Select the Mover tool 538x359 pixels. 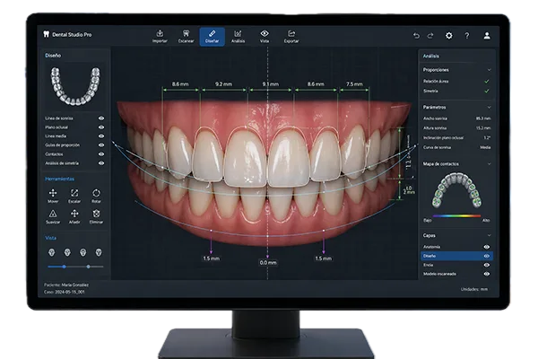[x=53, y=196]
